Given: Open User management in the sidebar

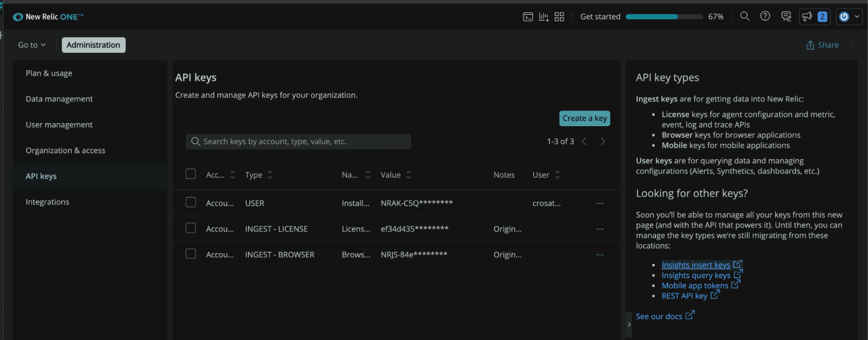Looking at the screenshot, I should point(59,125).
